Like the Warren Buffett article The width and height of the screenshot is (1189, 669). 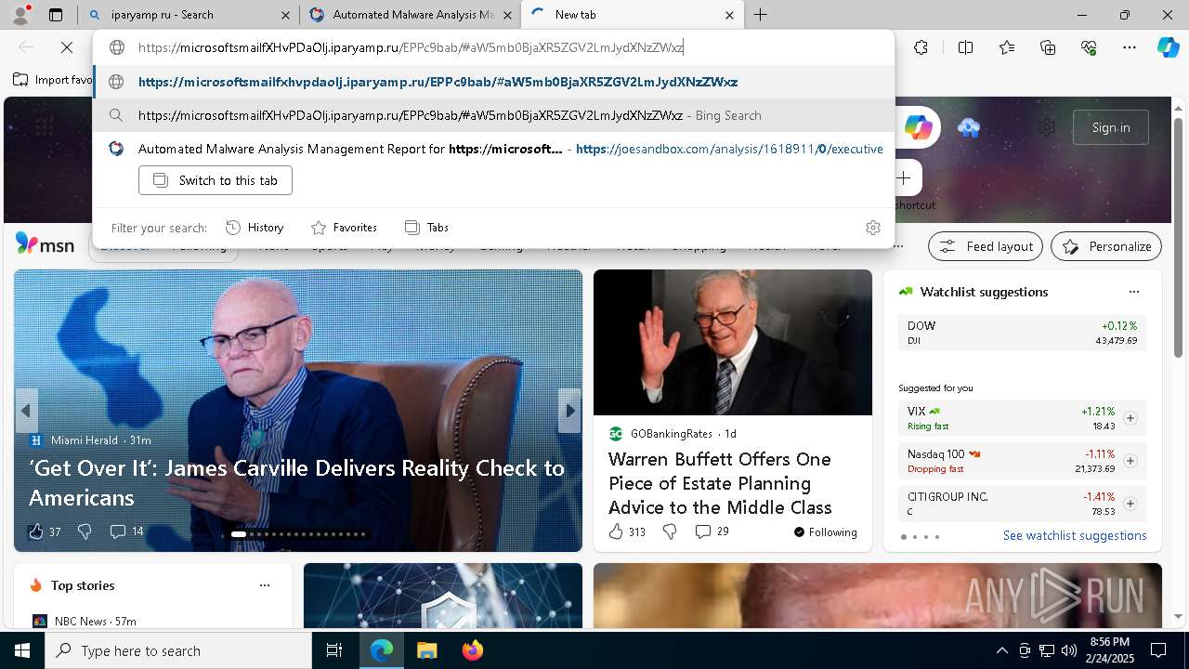point(626,531)
